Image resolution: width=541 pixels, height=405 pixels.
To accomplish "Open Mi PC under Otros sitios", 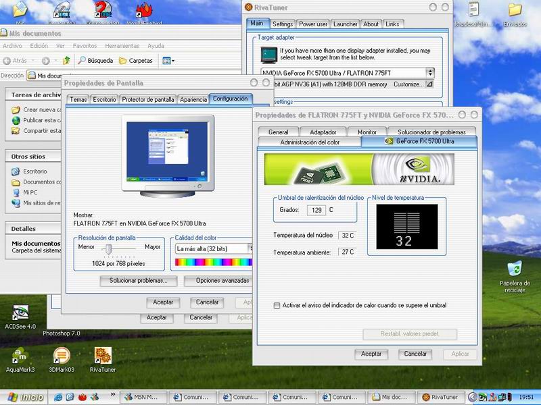I will point(24,192).
